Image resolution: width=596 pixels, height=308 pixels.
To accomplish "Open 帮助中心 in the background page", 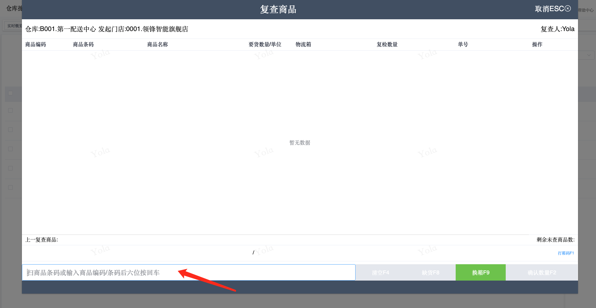I will 586,10.
